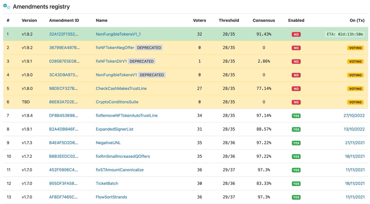Click the 2.86% consensus value
370x204 pixels.
pyautogui.click(x=264, y=61)
